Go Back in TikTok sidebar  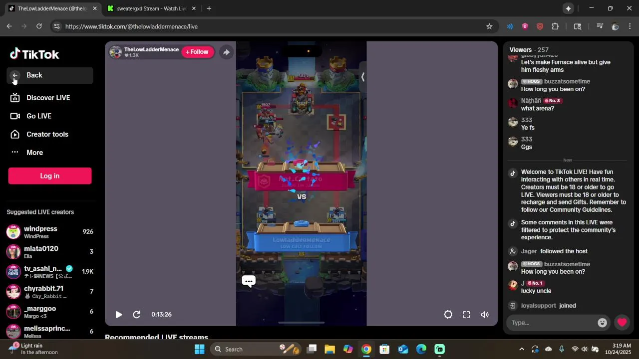pyautogui.click(x=50, y=75)
